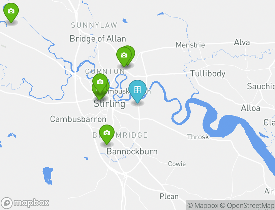Click the Alva town label

[x=242, y=42]
